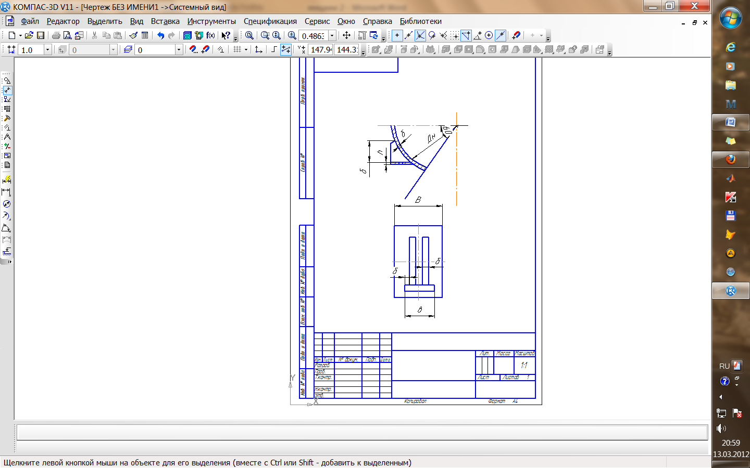The width and height of the screenshot is (750, 468).
Task: Undo the last action
Action: click(x=160, y=35)
